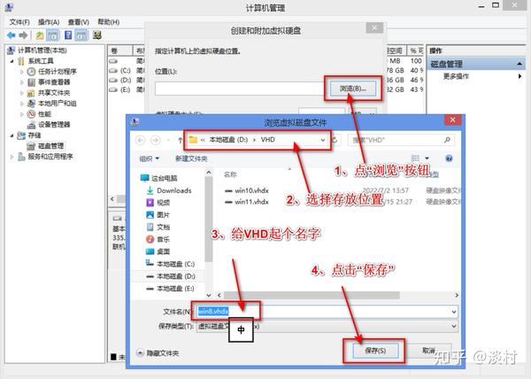Click the (C:) volume row in disk list
Viewport: 531px width, 379px height.
pyautogui.click(x=126, y=71)
